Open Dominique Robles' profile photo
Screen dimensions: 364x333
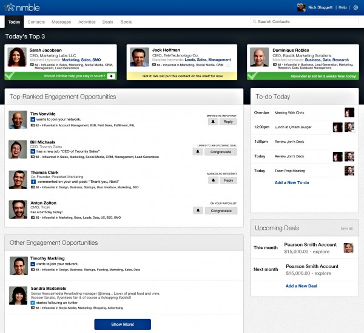259,57
